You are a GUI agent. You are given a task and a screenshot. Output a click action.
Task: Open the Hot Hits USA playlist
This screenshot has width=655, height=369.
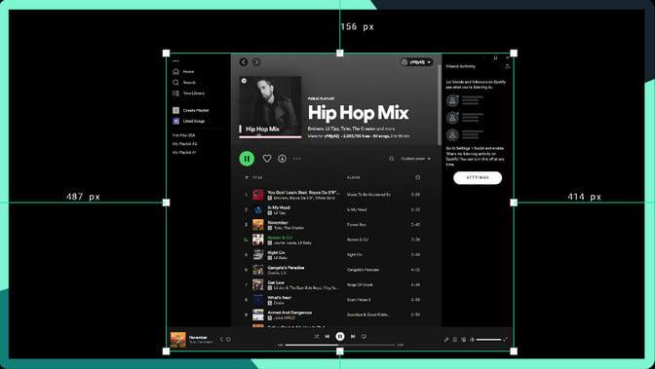[184, 135]
